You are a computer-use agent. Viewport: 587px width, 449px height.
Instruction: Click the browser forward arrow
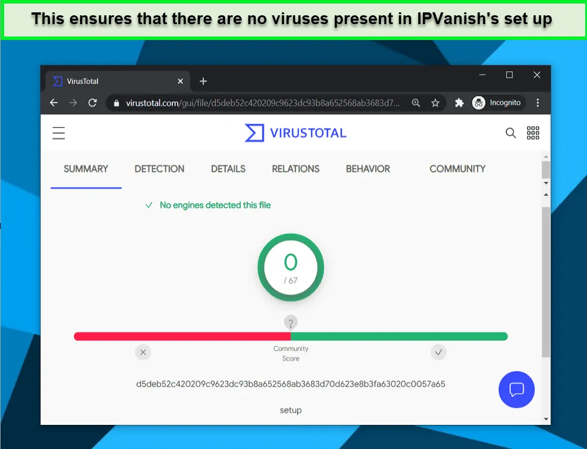point(73,102)
